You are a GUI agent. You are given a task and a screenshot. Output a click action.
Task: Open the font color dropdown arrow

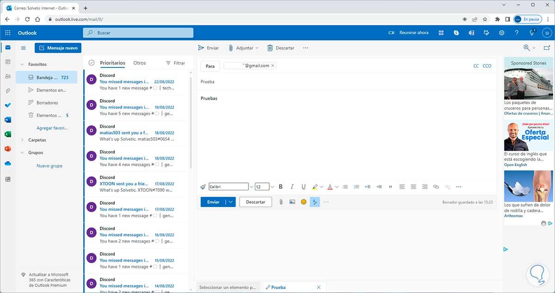[337, 187]
